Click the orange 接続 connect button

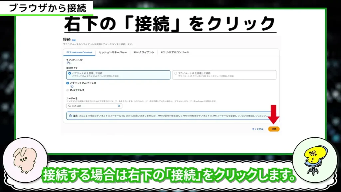[x=274, y=129]
